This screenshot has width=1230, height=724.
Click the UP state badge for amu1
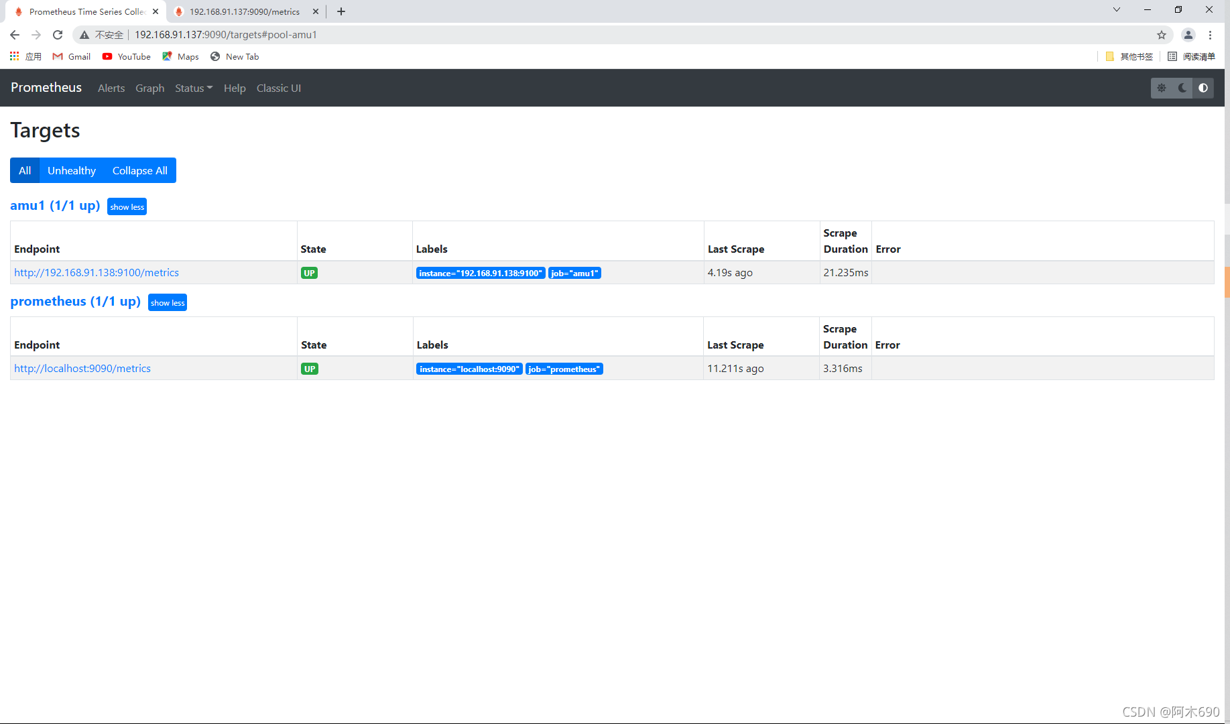coord(309,273)
